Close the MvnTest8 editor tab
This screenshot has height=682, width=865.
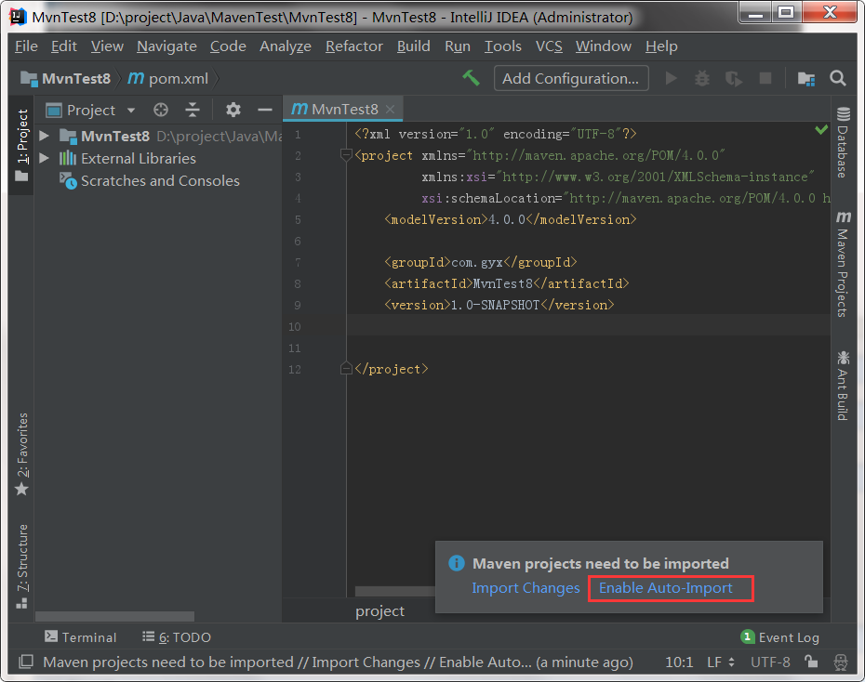(x=390, y=109)
